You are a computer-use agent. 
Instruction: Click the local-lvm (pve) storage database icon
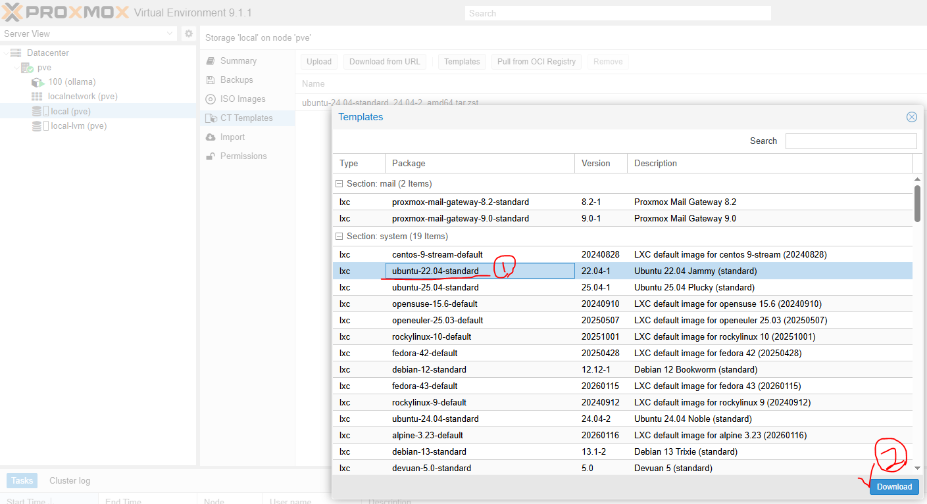(37, 126)
